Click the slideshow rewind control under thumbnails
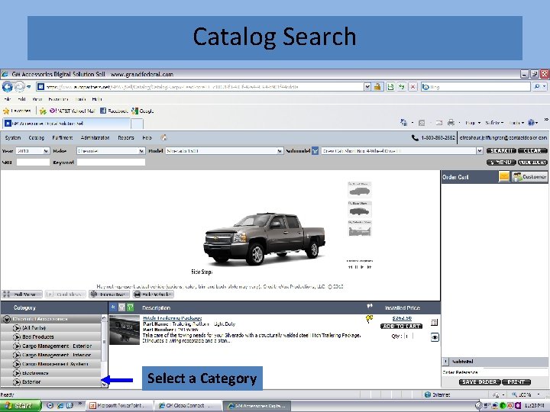 pyautogui.click(x=350, y=267)
